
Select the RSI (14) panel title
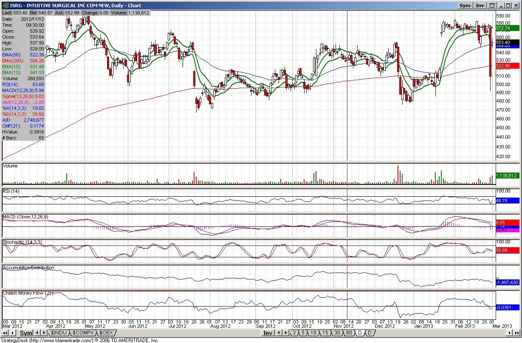coord(11,191)
